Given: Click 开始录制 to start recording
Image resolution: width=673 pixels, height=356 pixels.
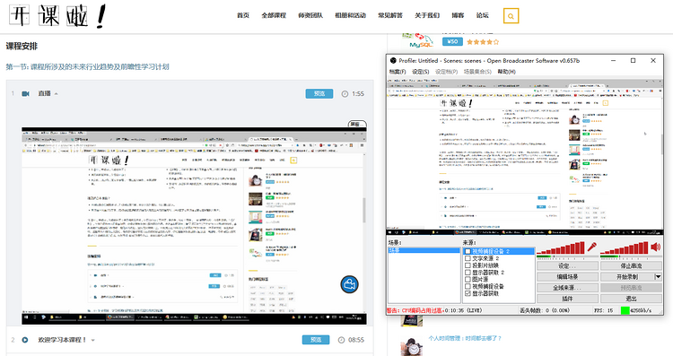Looking at the screenshot, I should pos(627,277).
